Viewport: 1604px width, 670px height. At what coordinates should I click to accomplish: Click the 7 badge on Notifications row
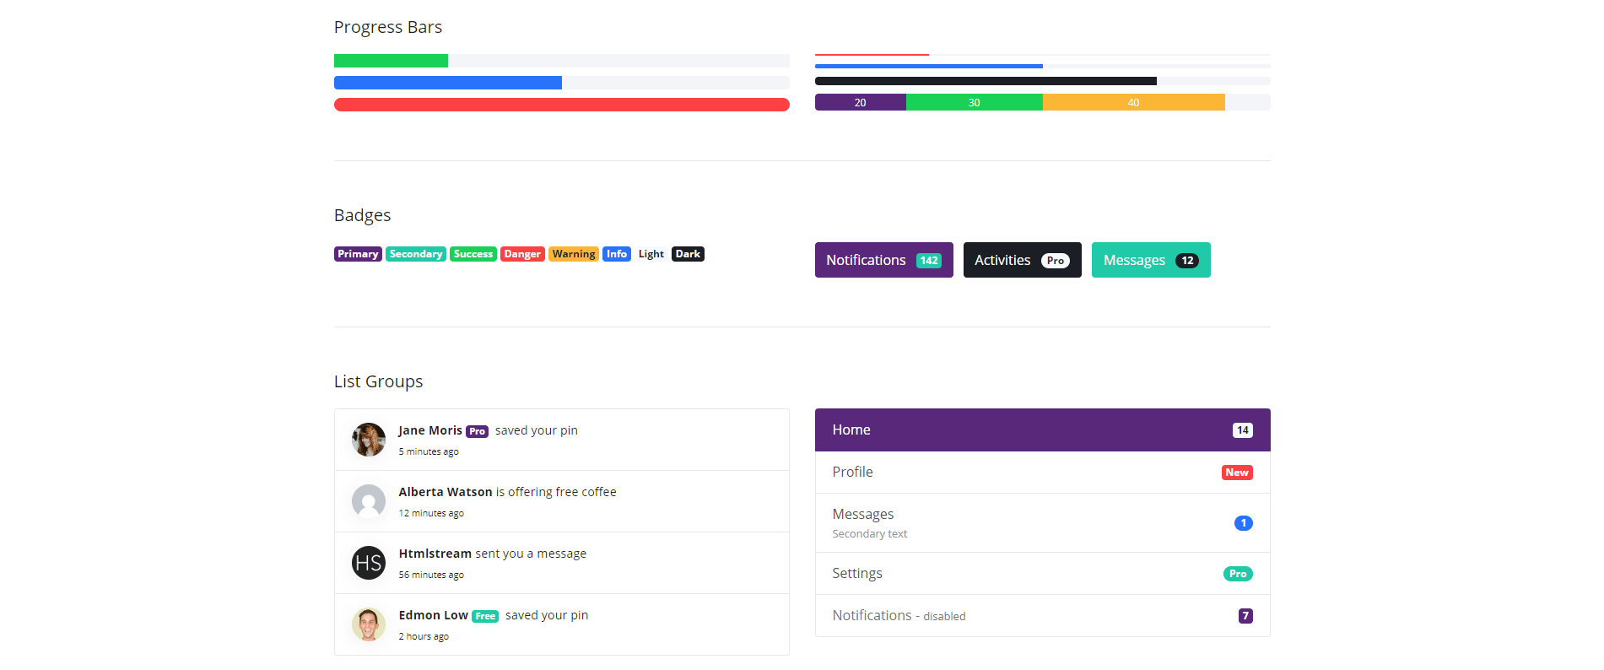[x=1245, y=616]
